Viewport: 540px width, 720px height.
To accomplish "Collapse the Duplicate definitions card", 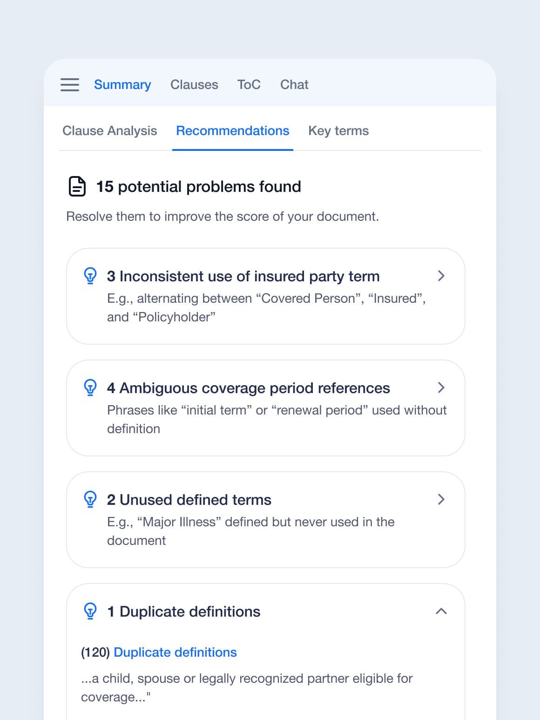I will point(441,611).
